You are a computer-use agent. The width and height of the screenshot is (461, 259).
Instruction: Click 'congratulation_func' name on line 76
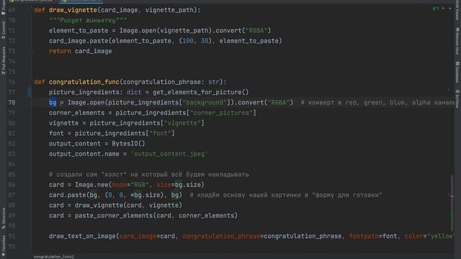point(84,82)
